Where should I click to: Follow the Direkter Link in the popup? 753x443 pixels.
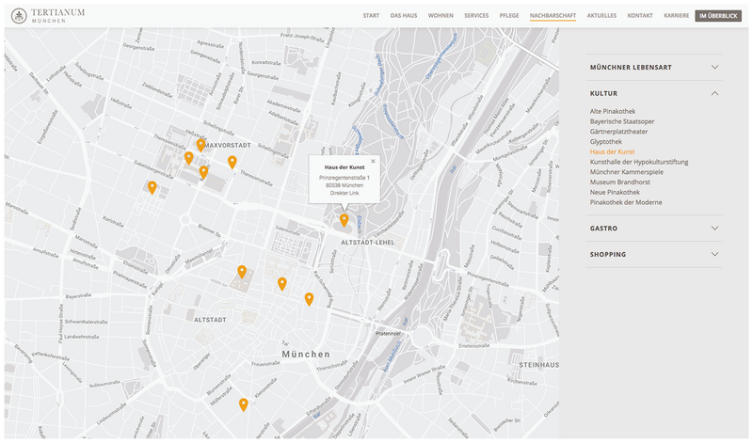pyautogui.click(x=344, y=193)
